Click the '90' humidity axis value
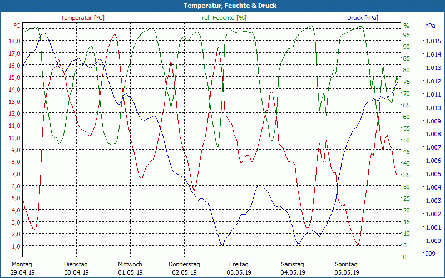The width and height of the screenshot is (445, 278). 406,47
